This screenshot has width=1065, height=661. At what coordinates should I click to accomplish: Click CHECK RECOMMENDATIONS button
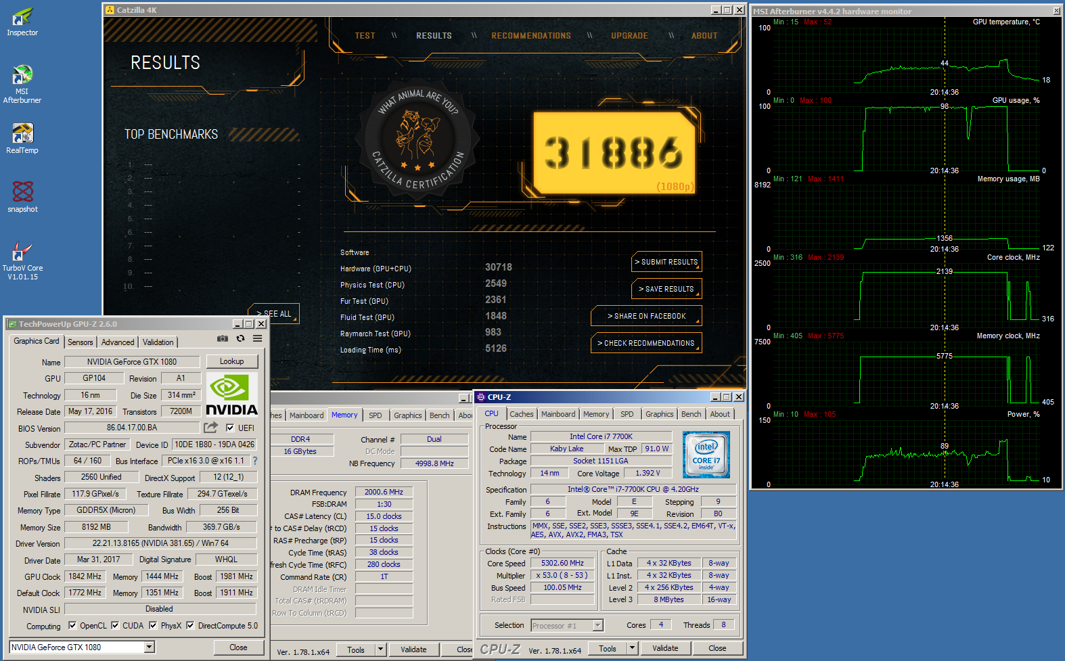click(646, 343)
